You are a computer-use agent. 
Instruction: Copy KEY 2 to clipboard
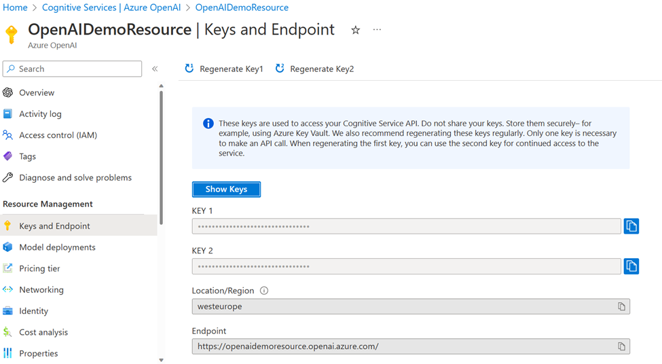tap(631, 266)
